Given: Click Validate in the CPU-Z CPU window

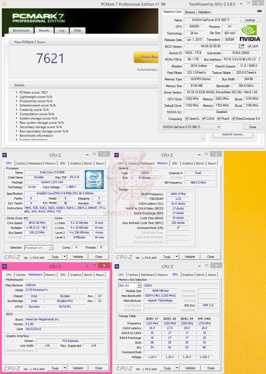Looking at the screenshot, I should pyautogui.click(x=78, y=257).
